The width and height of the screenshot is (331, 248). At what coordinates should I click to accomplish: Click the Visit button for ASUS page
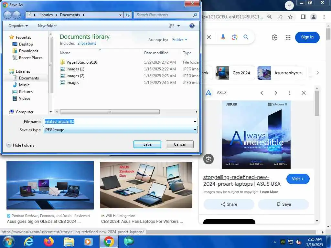coord(298,179)
